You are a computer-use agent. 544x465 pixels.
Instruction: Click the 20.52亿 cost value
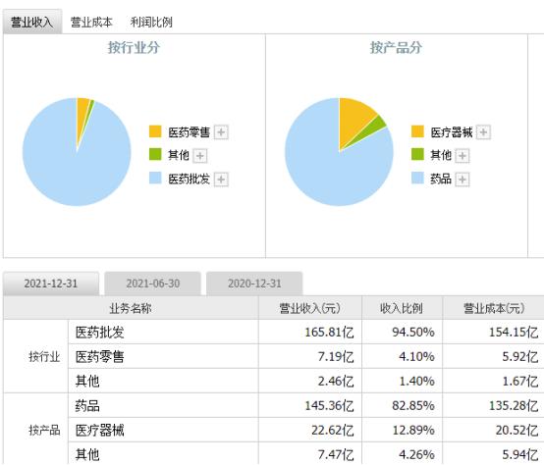click(x=517, y=431)
